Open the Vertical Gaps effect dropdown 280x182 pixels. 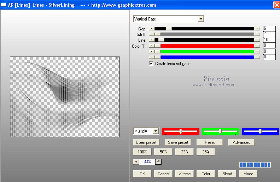coord(201,19)
